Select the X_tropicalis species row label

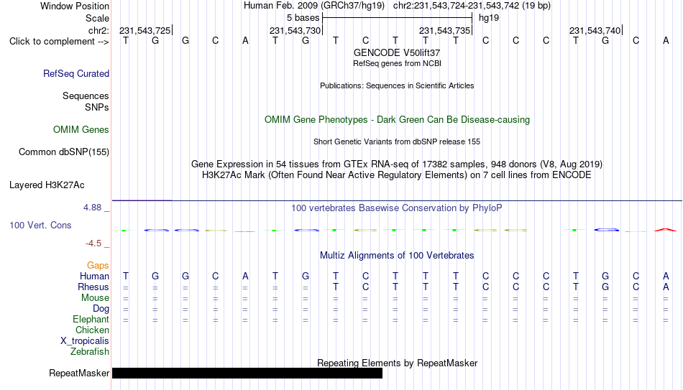coord(85,341)
